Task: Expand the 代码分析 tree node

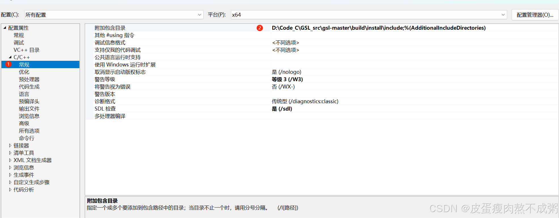Action: pos(10,189)
